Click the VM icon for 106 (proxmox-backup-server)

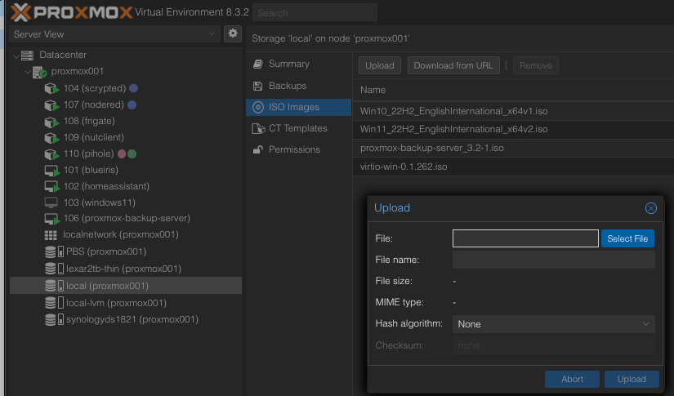[51, 219]
